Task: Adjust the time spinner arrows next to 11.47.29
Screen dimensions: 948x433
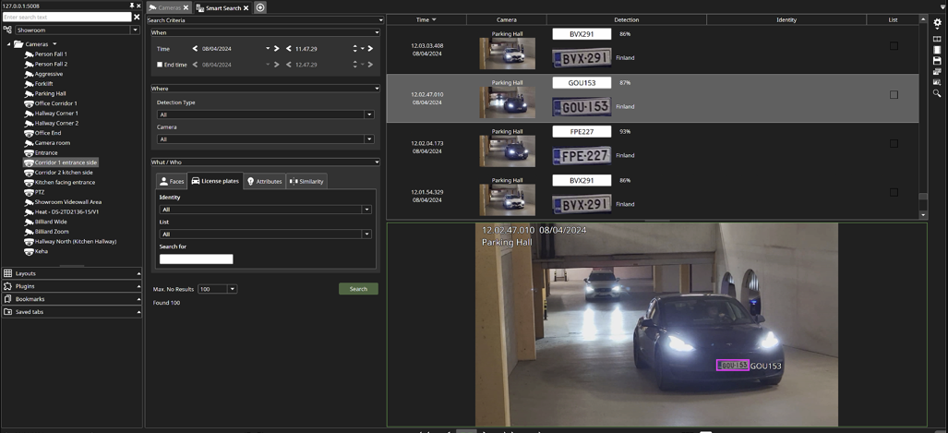Action: pos(354,48)
